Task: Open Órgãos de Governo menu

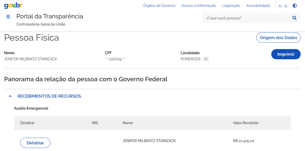Action: [x=159, y=6]
